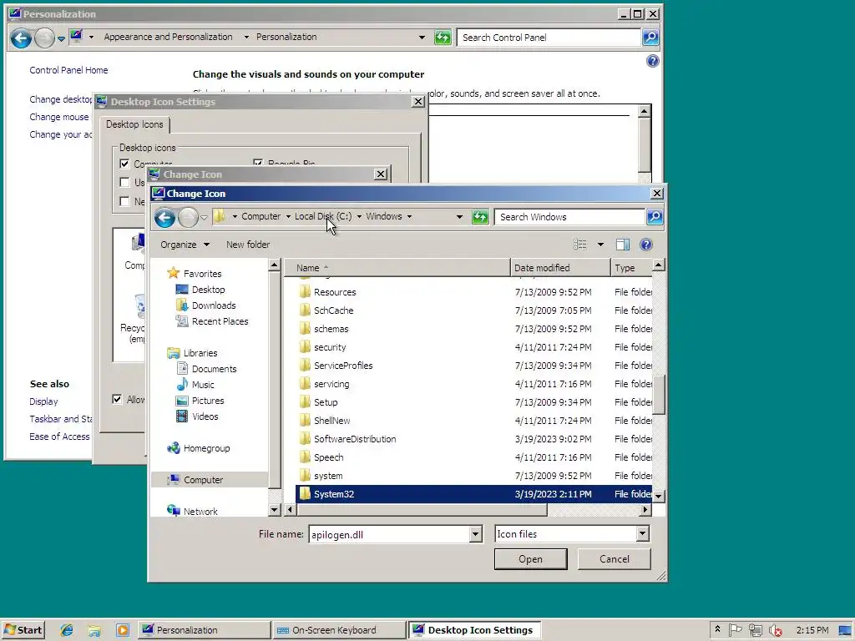
Task: Click the SchCache folder icon
Action: coord(305,310)
